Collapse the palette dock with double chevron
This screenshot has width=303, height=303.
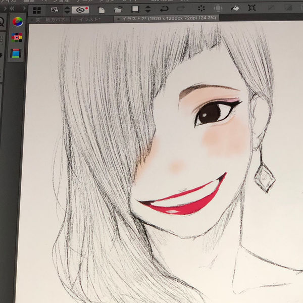12,9
